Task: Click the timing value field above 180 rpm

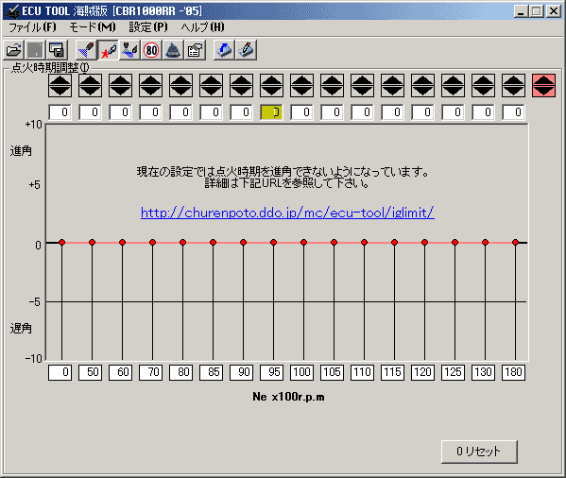Action: click(x=514, y=112)
